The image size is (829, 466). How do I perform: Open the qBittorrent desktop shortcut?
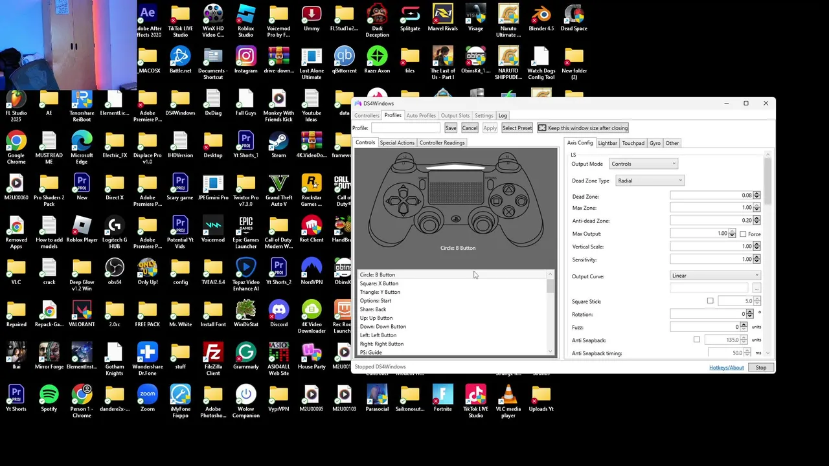click(344, 61)
